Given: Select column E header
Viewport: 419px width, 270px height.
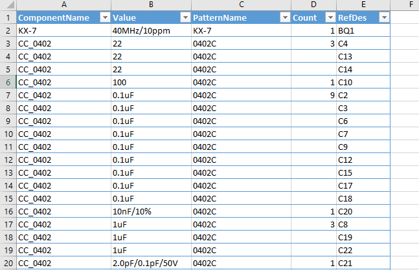Looking at the screenshot, I should [x=363, y=5].
